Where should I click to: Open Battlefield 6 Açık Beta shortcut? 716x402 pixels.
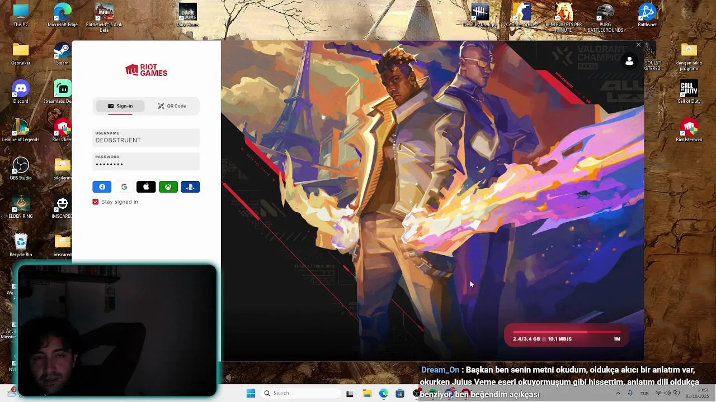point(104,17)
